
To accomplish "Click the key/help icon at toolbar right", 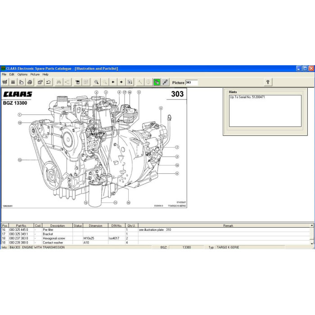I will pos(268,82).
